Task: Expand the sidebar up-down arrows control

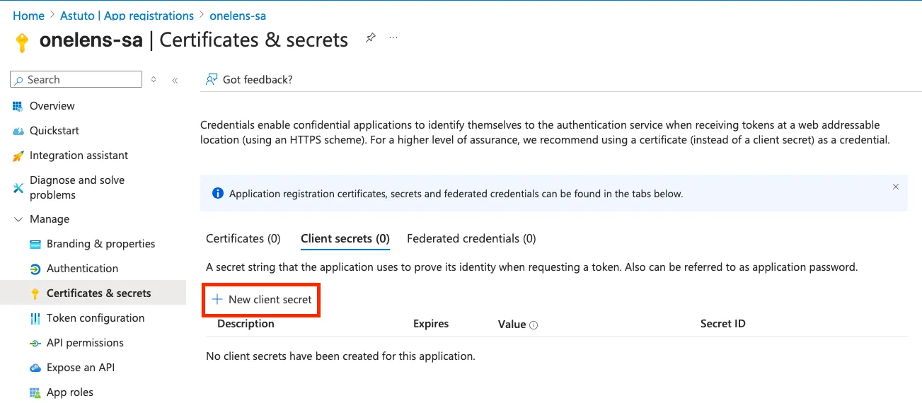Action: click(x=154, y=80)
